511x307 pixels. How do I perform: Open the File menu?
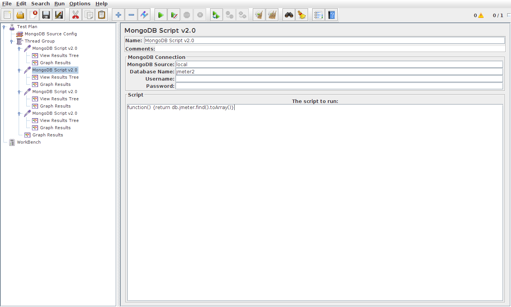(7, 3)
